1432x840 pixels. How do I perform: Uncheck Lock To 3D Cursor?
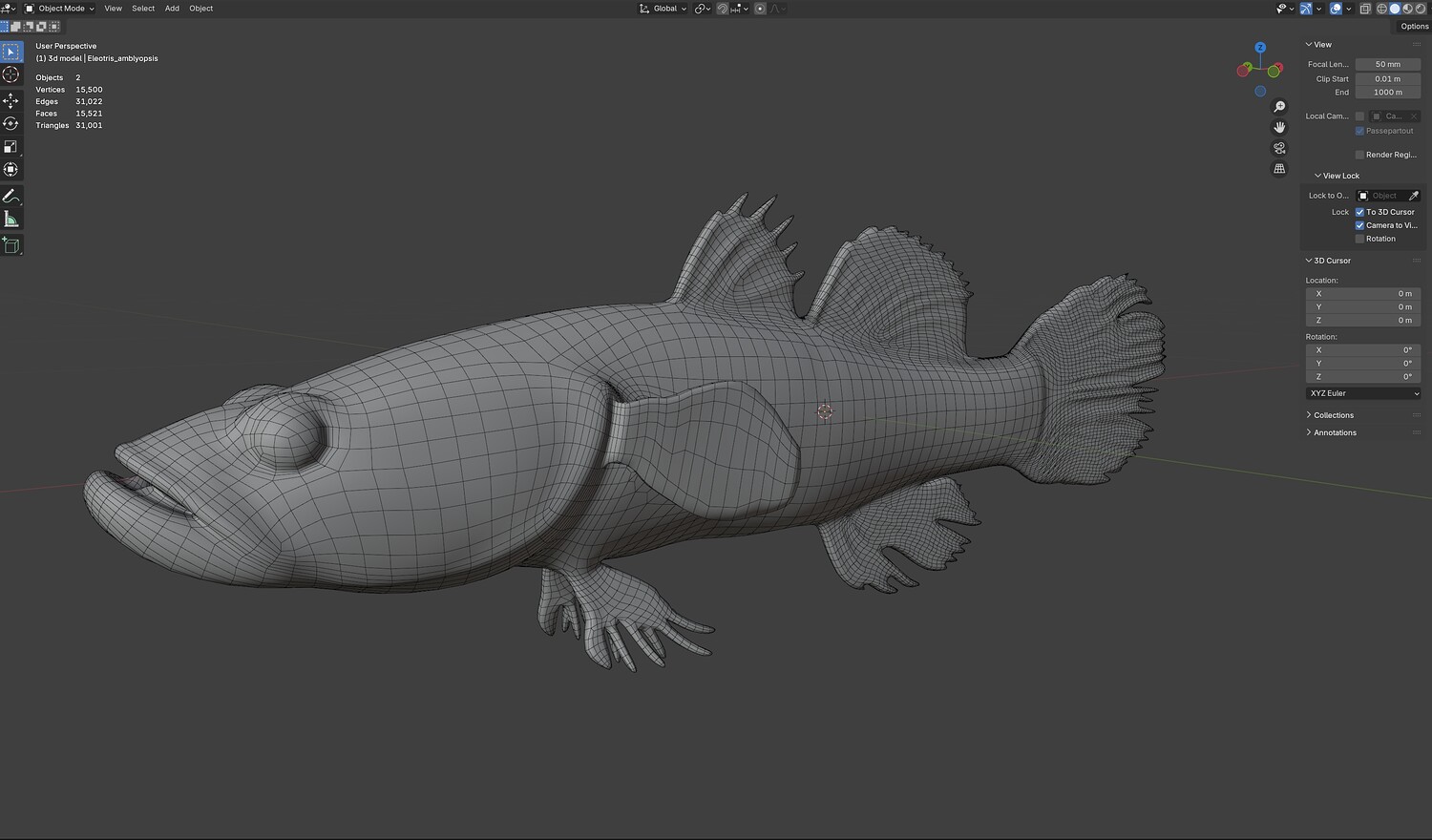(1359, 212)
